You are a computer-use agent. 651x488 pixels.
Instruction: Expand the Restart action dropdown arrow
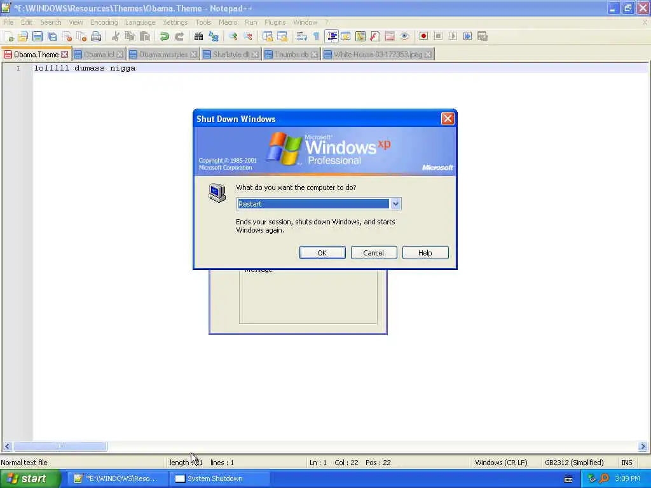click(395, 204)
